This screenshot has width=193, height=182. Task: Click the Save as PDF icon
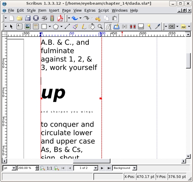tap(60, 18)
